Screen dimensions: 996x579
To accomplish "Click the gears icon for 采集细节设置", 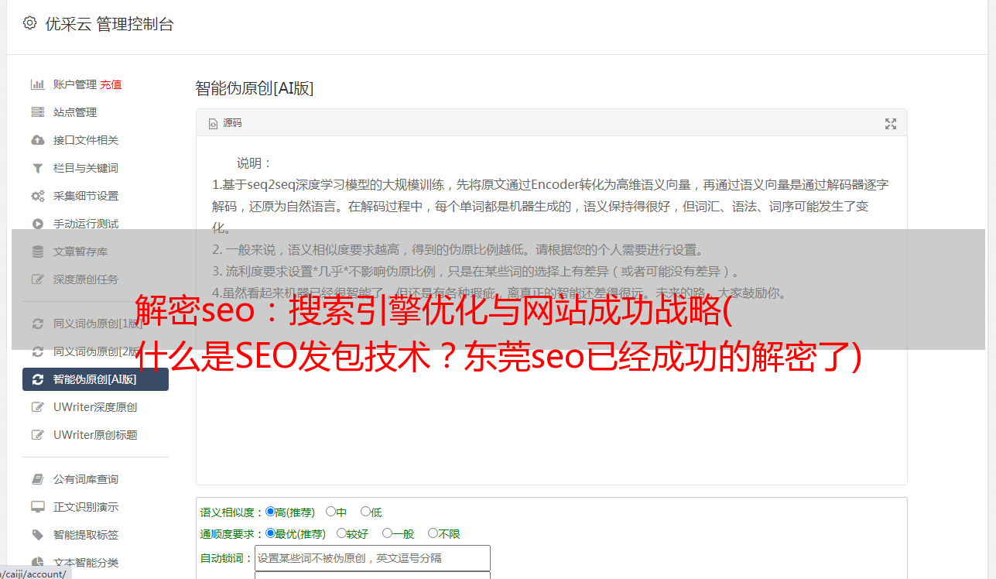I will click(x=37, y=196).
